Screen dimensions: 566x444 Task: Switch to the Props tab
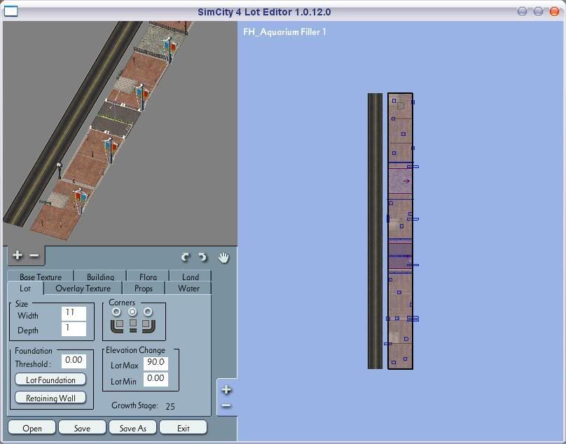click(x=144, y=289)
